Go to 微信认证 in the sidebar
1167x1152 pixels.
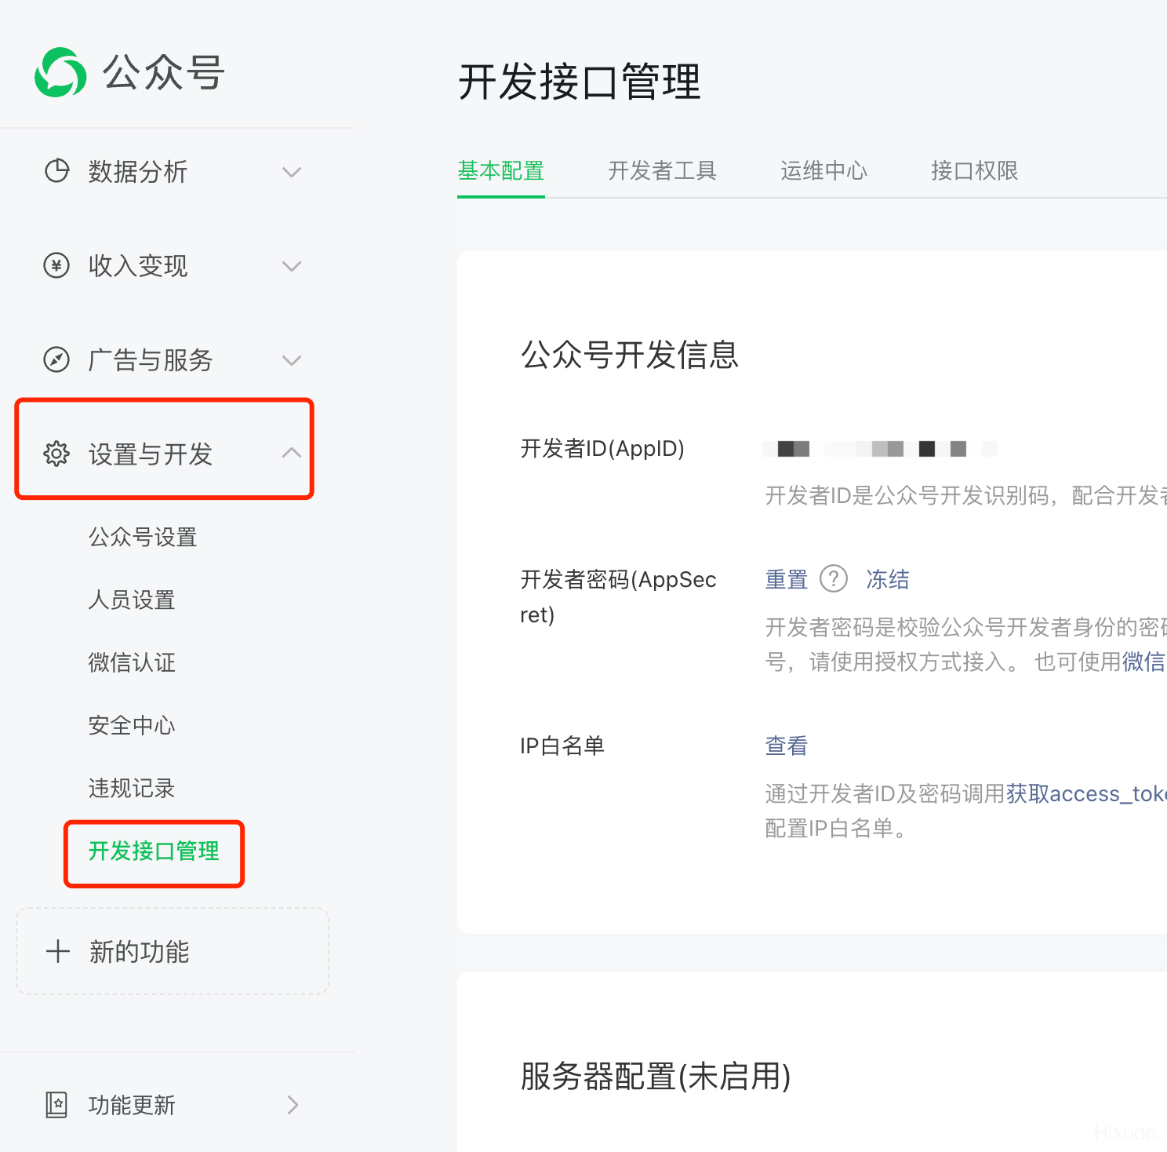coord(132,663)
